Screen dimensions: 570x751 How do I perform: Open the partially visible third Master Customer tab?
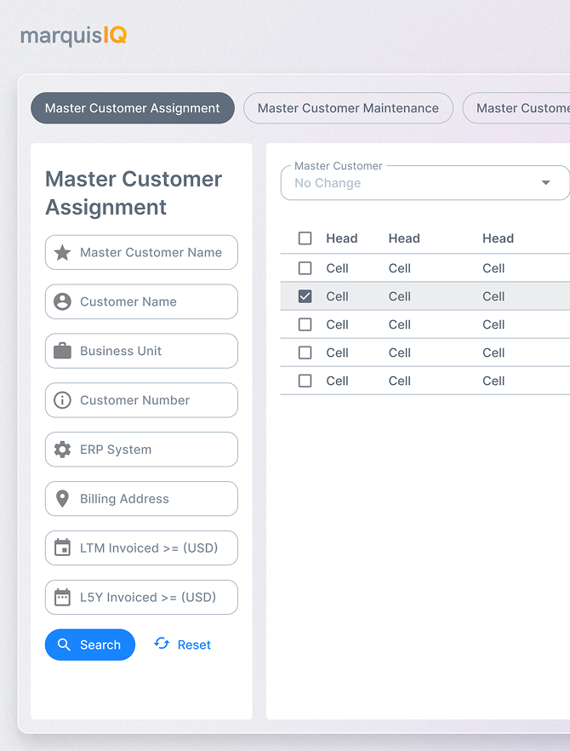(x=516, y=108)
